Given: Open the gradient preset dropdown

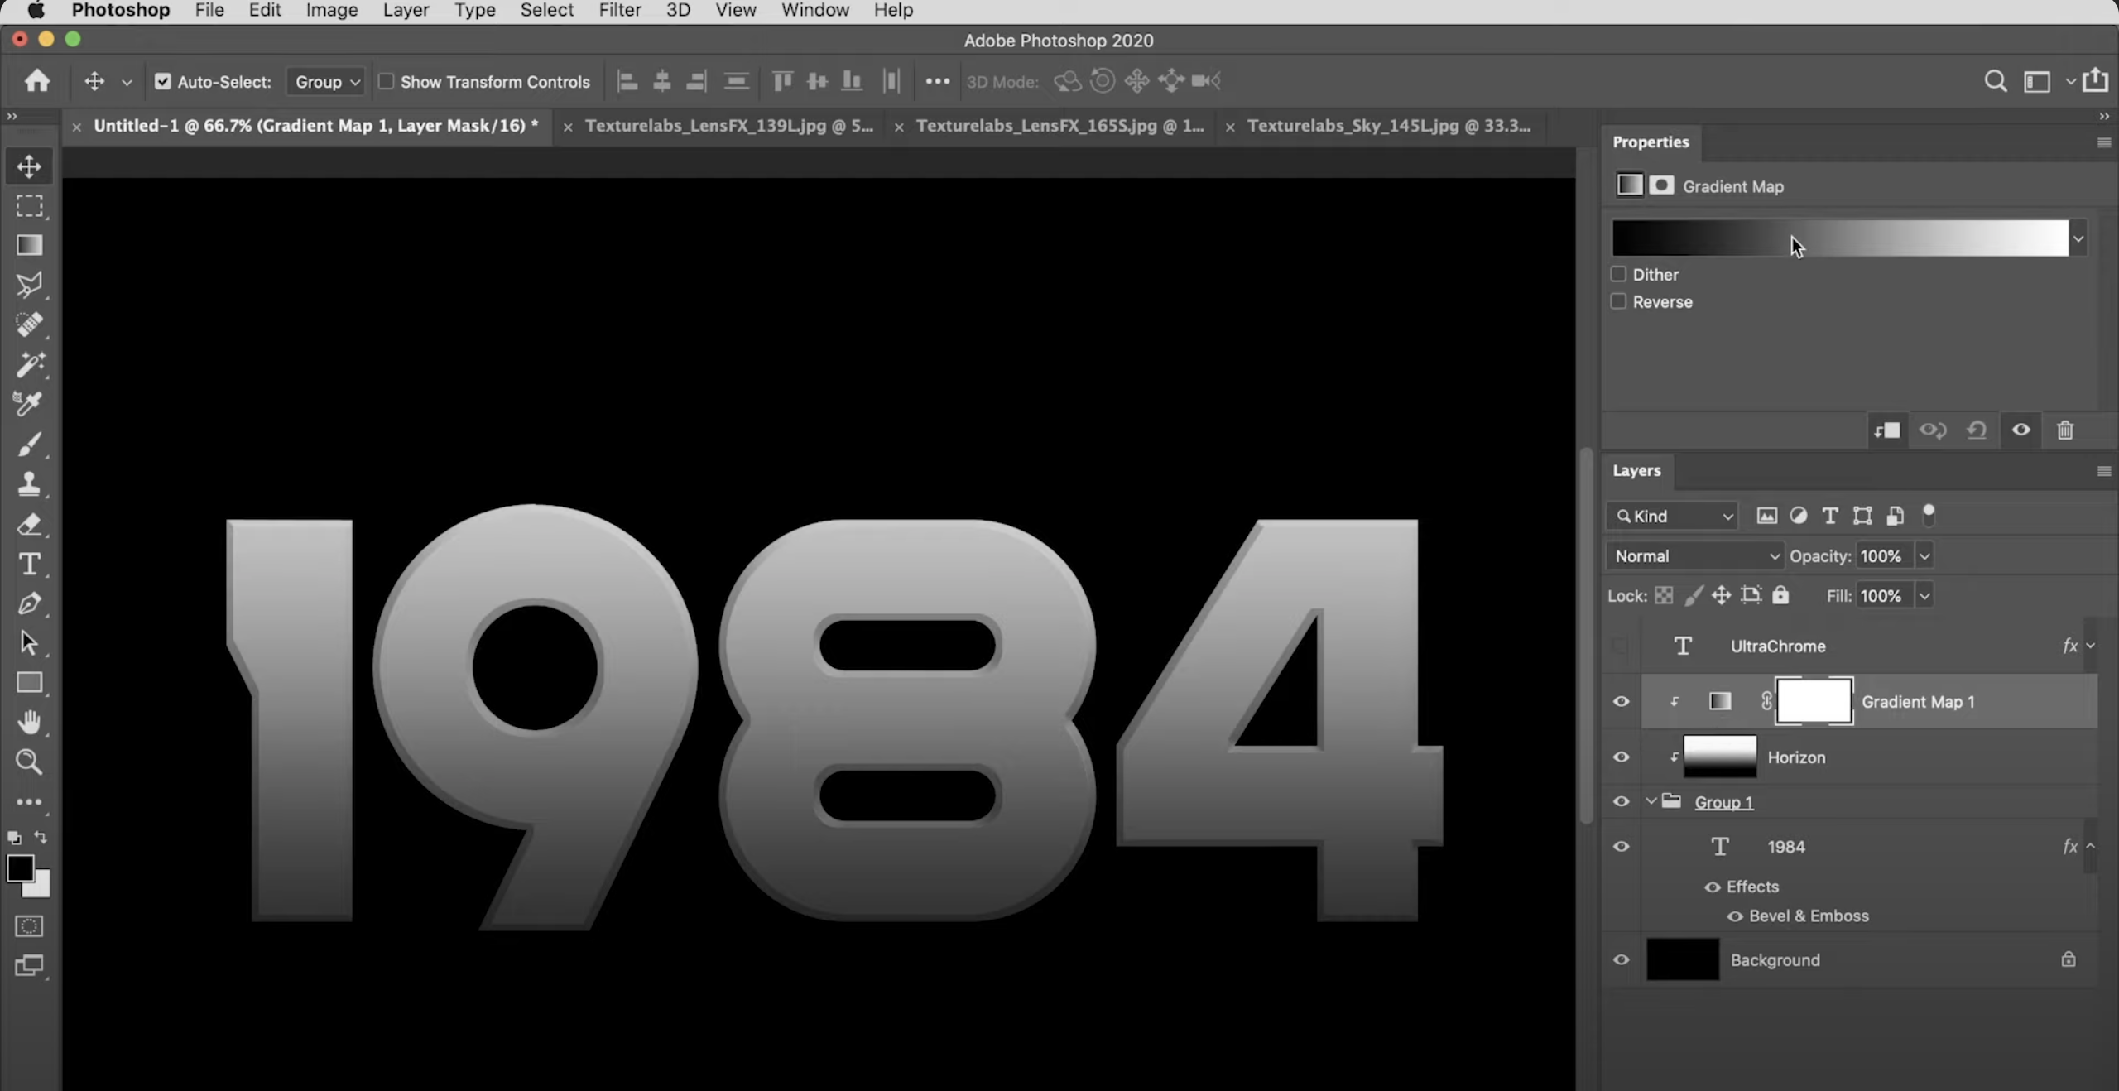Looking at the screenshot, I should pyautogui.click(x=2079, y=238).
